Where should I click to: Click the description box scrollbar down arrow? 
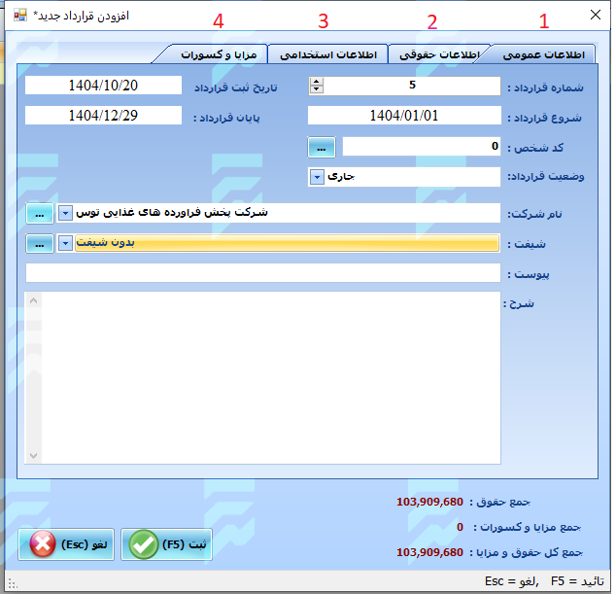pos(35,455)
